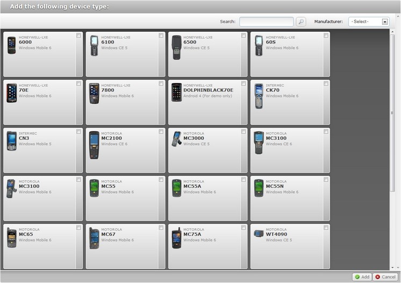Click the Honeywell 60S device image

259,45
